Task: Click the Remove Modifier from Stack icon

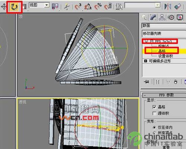Action: (x=176, y=82)
